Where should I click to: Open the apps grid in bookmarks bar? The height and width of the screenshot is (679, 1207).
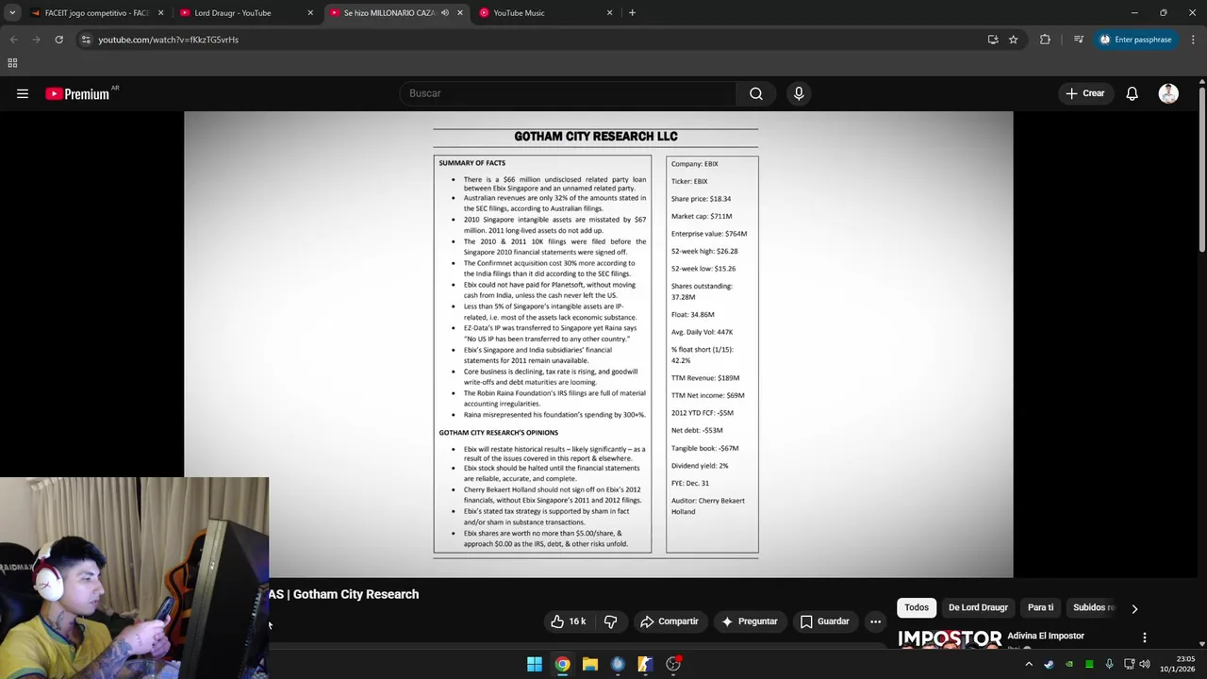pyautogui.click(x=12, y=63)
